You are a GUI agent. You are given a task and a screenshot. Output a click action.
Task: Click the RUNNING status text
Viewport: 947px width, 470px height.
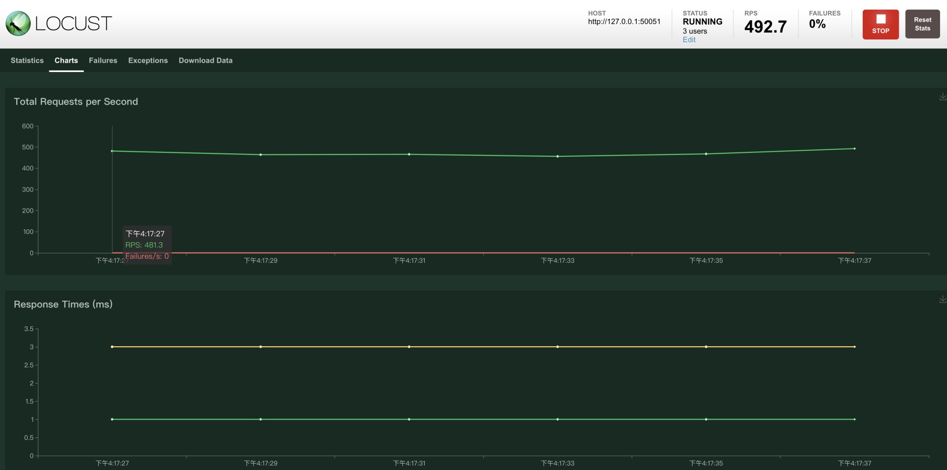[702, 22]
